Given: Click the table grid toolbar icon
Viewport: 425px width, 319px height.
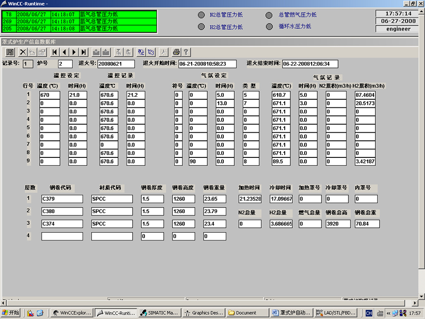Looking at the screenshot, I should coord(10,52).
